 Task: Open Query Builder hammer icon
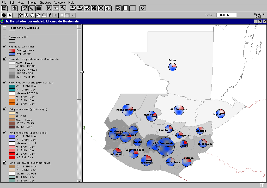point(63,8)
